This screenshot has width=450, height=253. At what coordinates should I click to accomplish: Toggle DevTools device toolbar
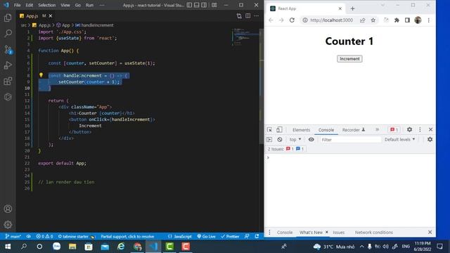(279, 129)
